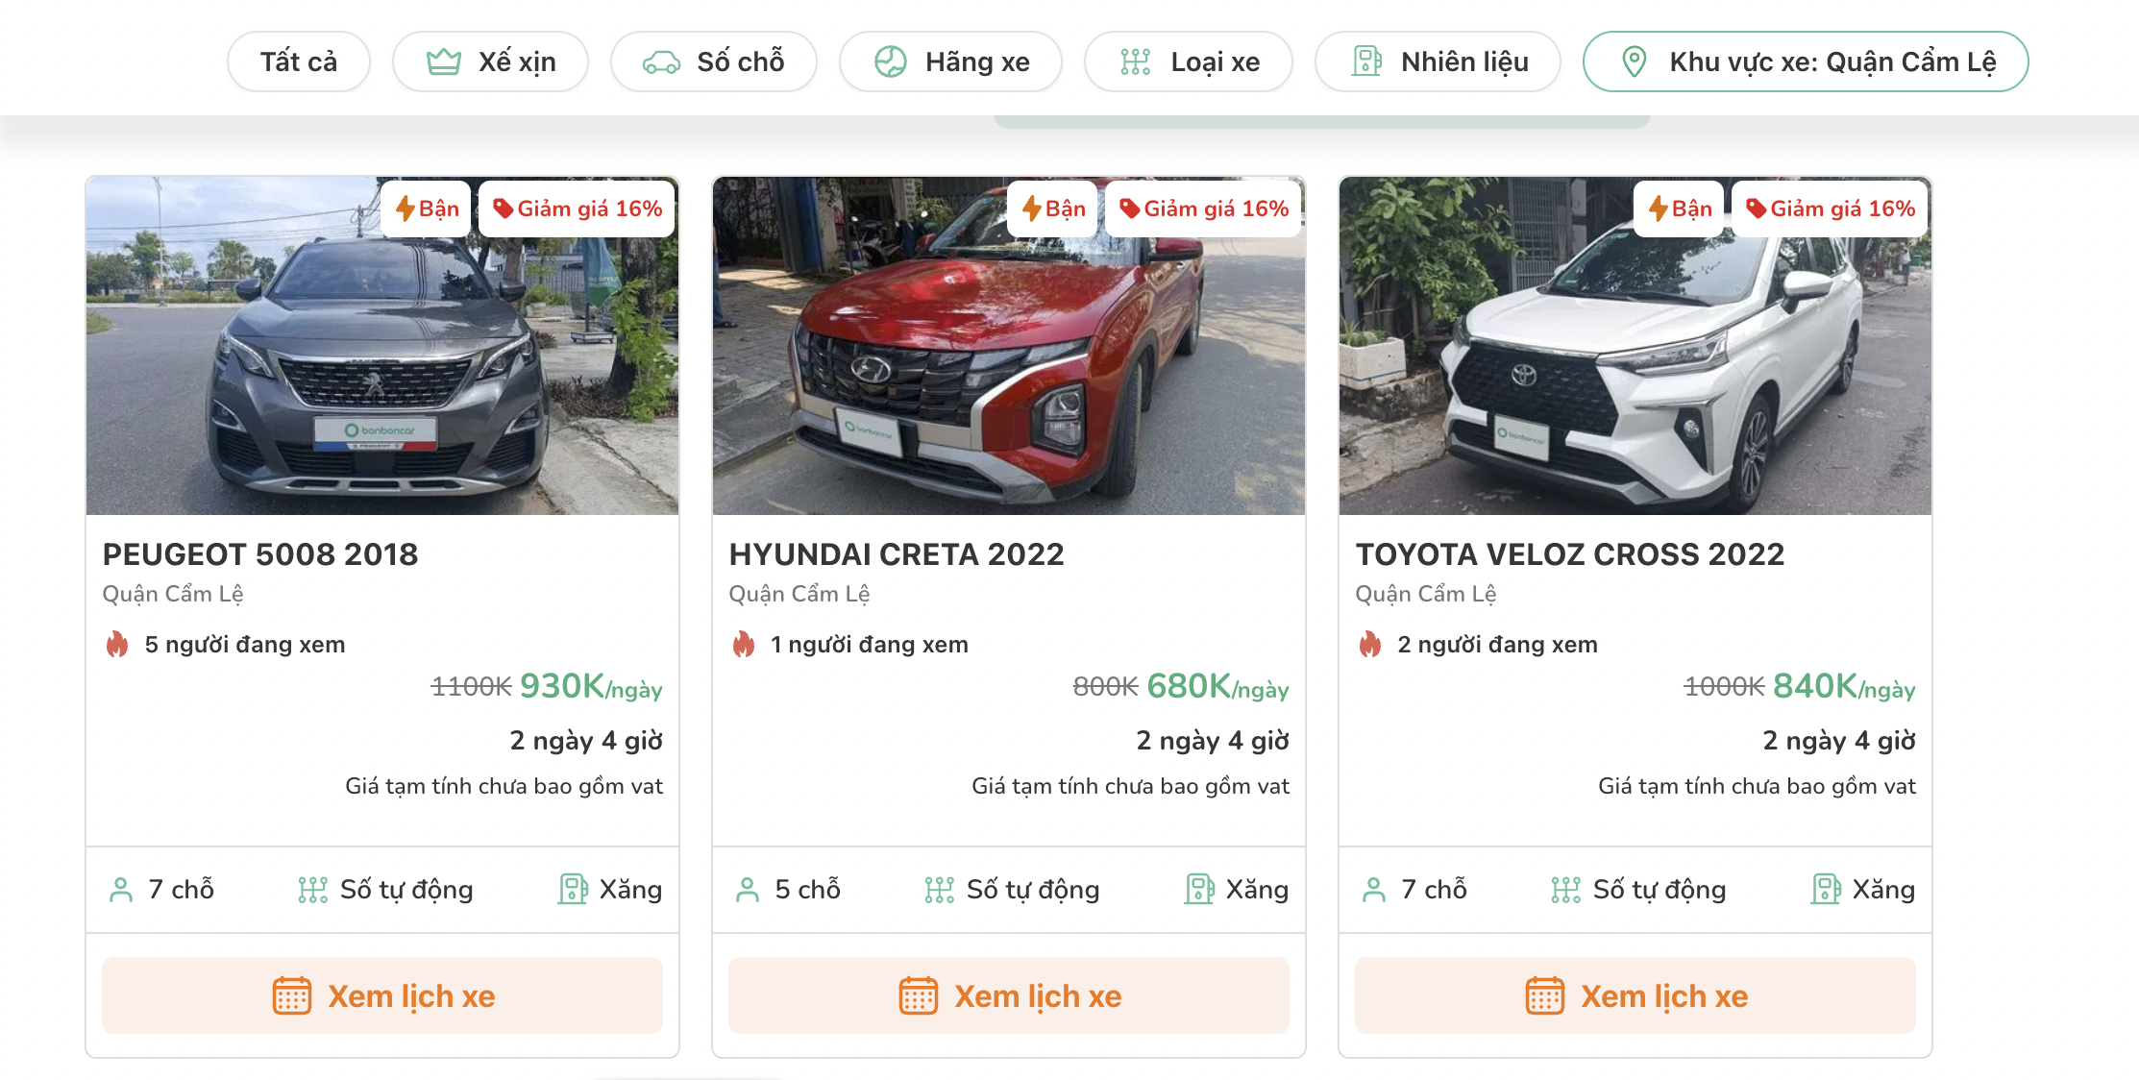The image size is (2139, 1080).
Task: Click the Bận badge on Toyota Veloz Cross
Action: coord(1680,209)
